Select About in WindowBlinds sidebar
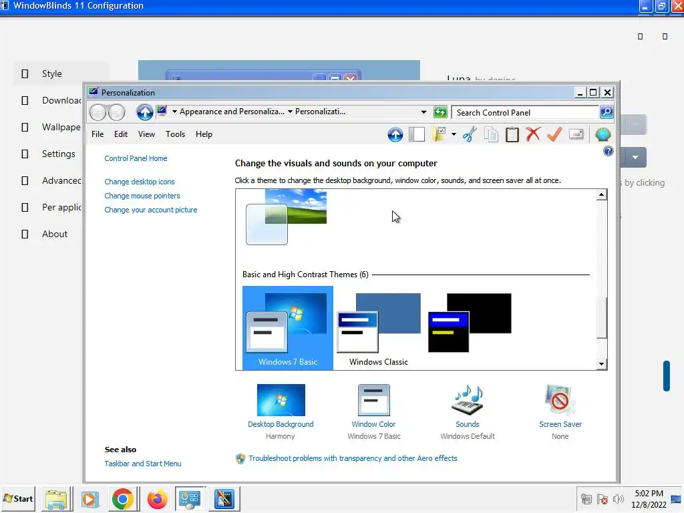 [x=55, y=234]
